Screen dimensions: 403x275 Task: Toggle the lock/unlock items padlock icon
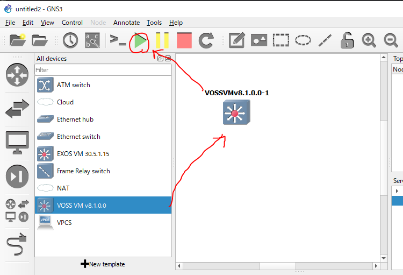pyautogui.click(x=347, y=40)
